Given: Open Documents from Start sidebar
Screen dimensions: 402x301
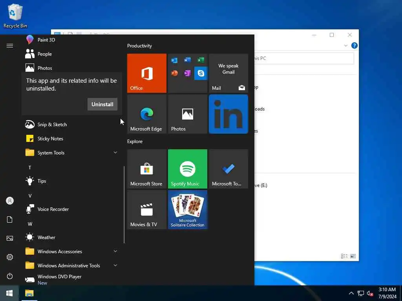Looking at the screenshot, I should click(x=10, y=219).
